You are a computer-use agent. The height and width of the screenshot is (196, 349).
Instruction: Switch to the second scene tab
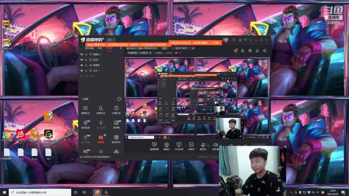click(x=100, y=48)
